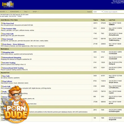Open the Pop Culture forum
The height and width of the screenshot is (124, 124).
[8, 81]
